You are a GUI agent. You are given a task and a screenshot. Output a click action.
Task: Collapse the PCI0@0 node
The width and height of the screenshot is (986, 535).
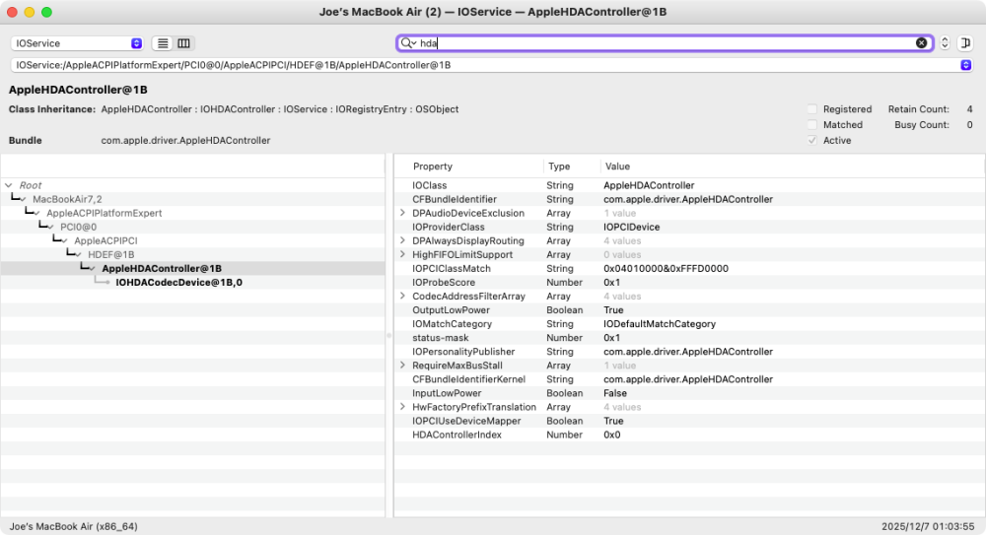click(x=50, y=227)
